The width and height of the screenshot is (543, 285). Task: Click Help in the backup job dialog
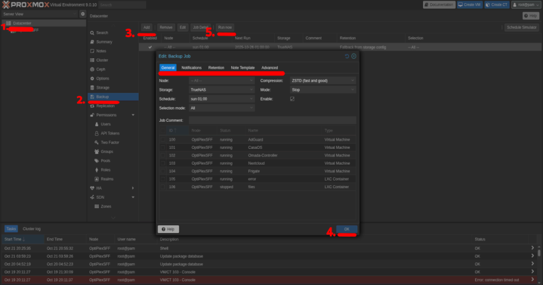click(168, 229)
